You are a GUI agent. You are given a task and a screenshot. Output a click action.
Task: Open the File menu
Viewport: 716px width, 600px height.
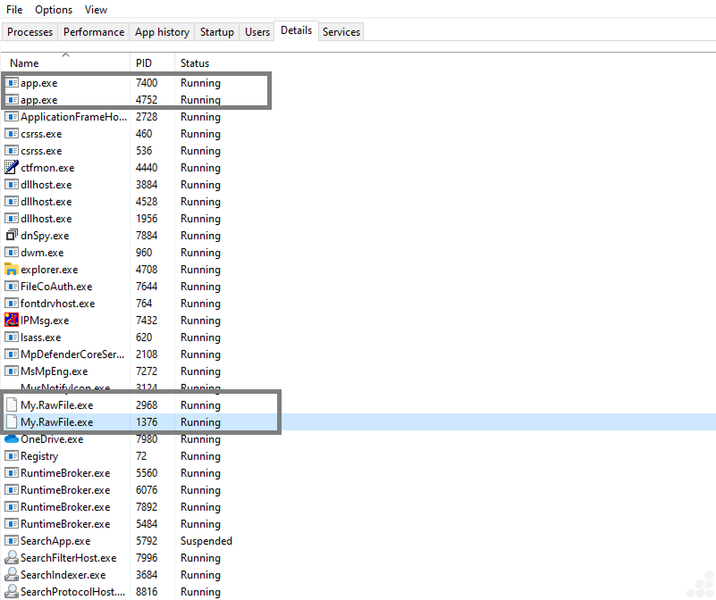[14, 10]
